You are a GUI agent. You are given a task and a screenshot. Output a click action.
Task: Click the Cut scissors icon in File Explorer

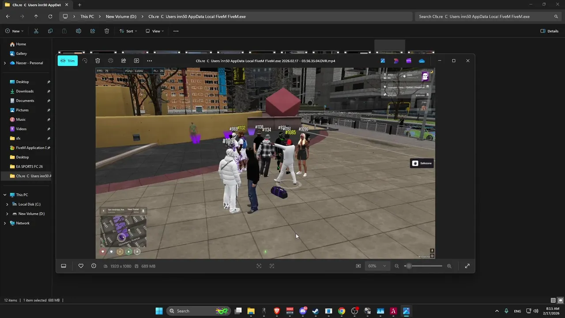(x=36, y=31)
